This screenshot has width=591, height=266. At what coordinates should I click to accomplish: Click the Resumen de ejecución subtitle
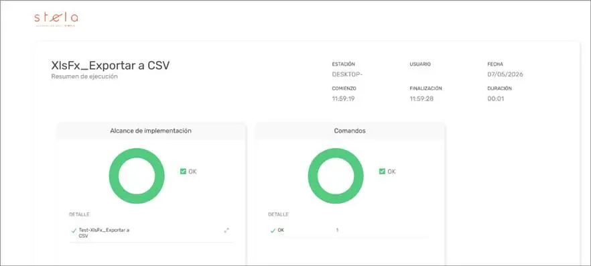84,76
